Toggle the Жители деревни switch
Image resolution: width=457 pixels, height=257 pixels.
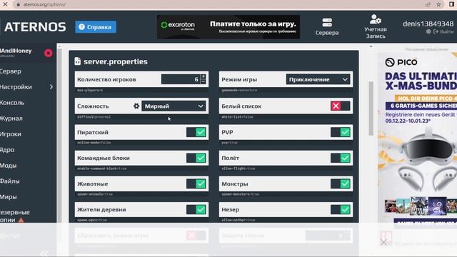click(196, 209)
